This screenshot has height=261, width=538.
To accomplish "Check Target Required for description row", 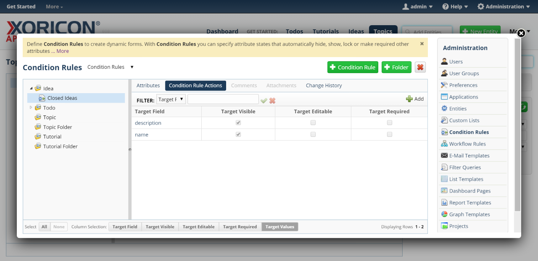I will click(x=390, y=123).
